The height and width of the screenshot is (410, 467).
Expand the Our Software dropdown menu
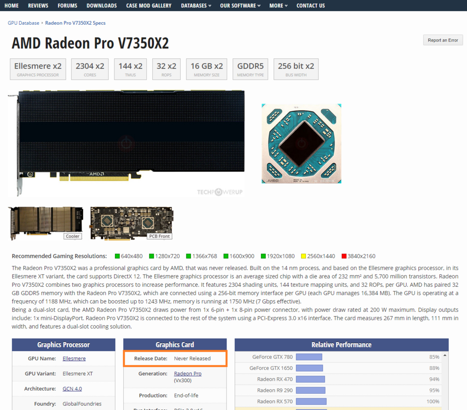point(241,6)
